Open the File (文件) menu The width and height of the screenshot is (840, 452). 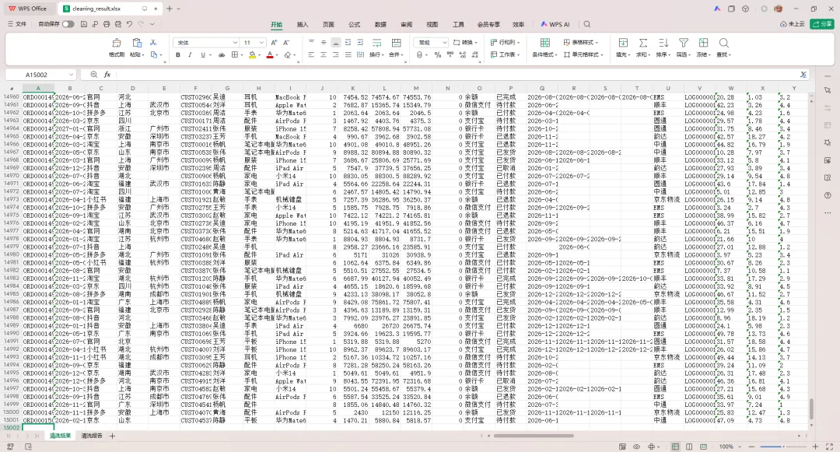pos(17,24)
